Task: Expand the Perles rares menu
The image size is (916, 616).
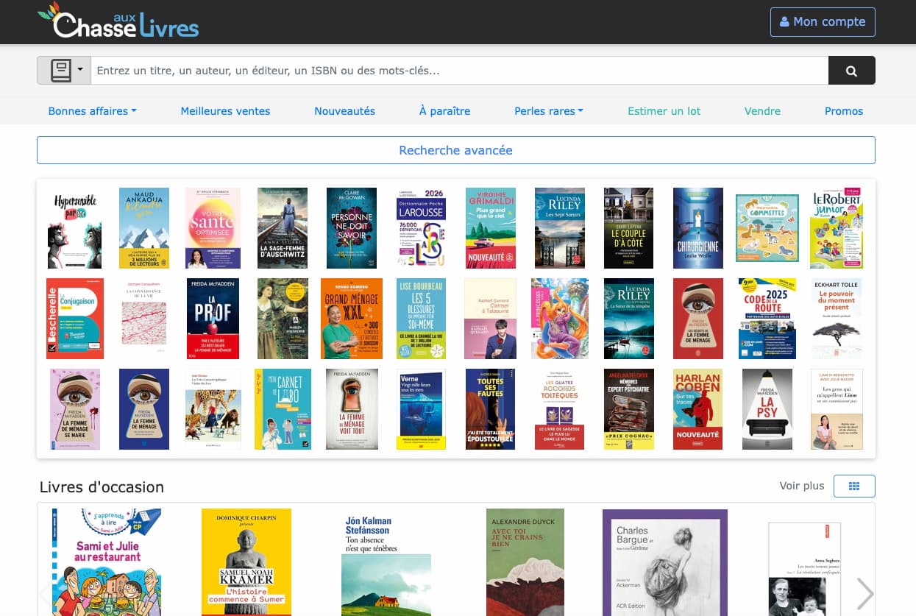Action: point(549,111)
